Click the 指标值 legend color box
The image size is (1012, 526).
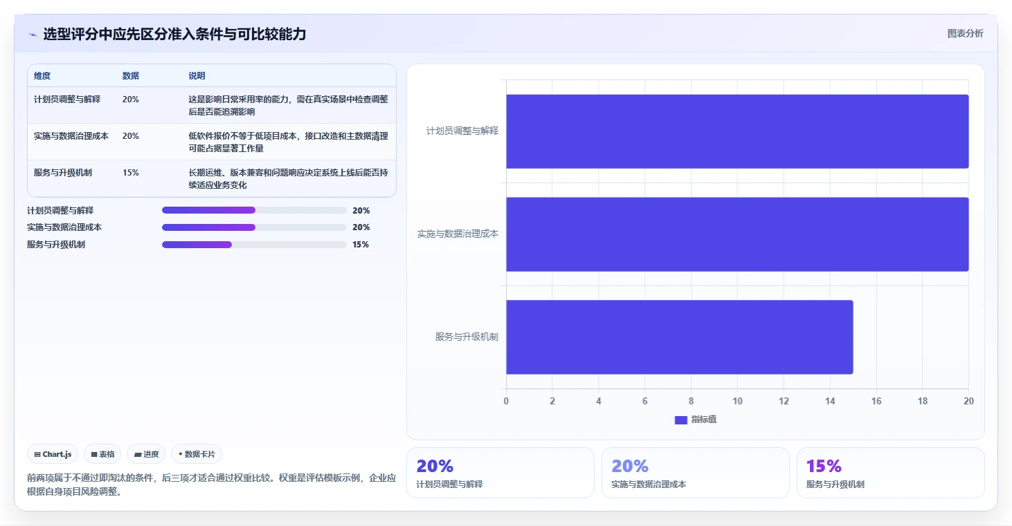click(680, 420)
